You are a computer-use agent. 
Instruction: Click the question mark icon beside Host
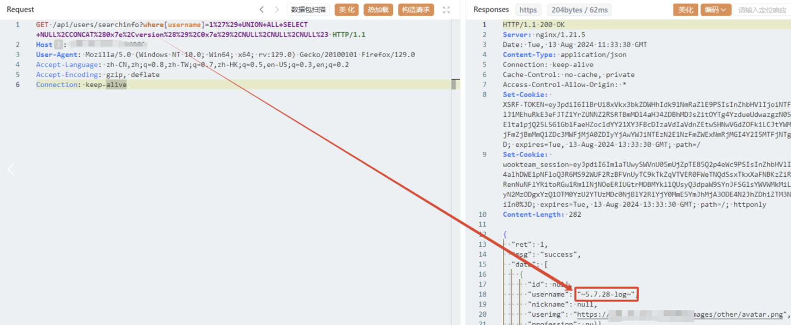point(58,45)
